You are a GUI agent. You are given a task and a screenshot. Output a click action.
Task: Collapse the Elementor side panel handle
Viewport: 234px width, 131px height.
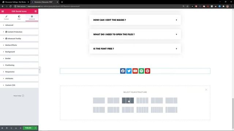click(39, 70)
